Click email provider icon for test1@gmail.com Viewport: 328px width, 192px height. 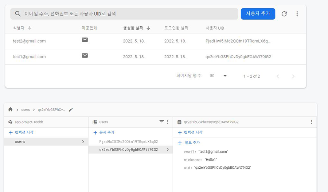tap(85, 55)
